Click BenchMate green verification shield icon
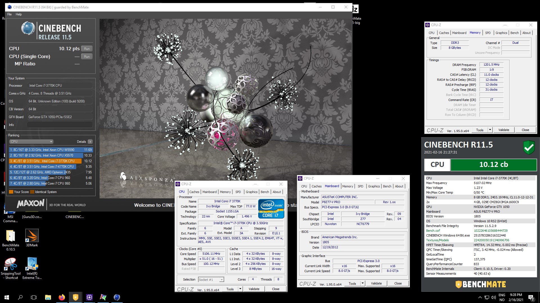Viewport: 540px width, 303px height. pyautogui.click(x=529, y=147)
